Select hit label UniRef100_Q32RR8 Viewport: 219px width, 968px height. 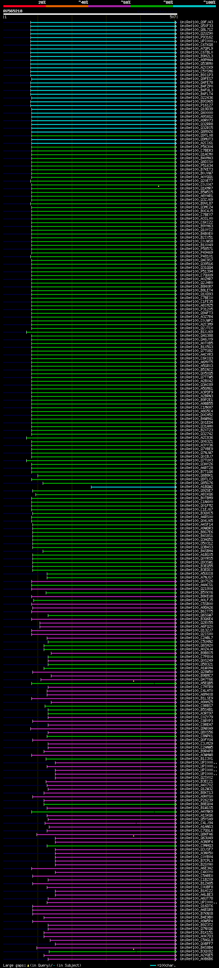[196, 124]
